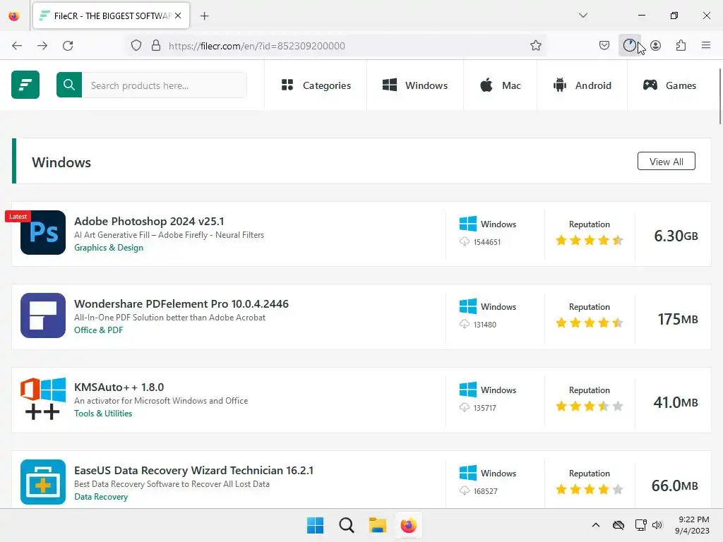Screen dimensions: 723x542
Task: Click the download cloud icon beside 131480
Action: tap(465, 325)
